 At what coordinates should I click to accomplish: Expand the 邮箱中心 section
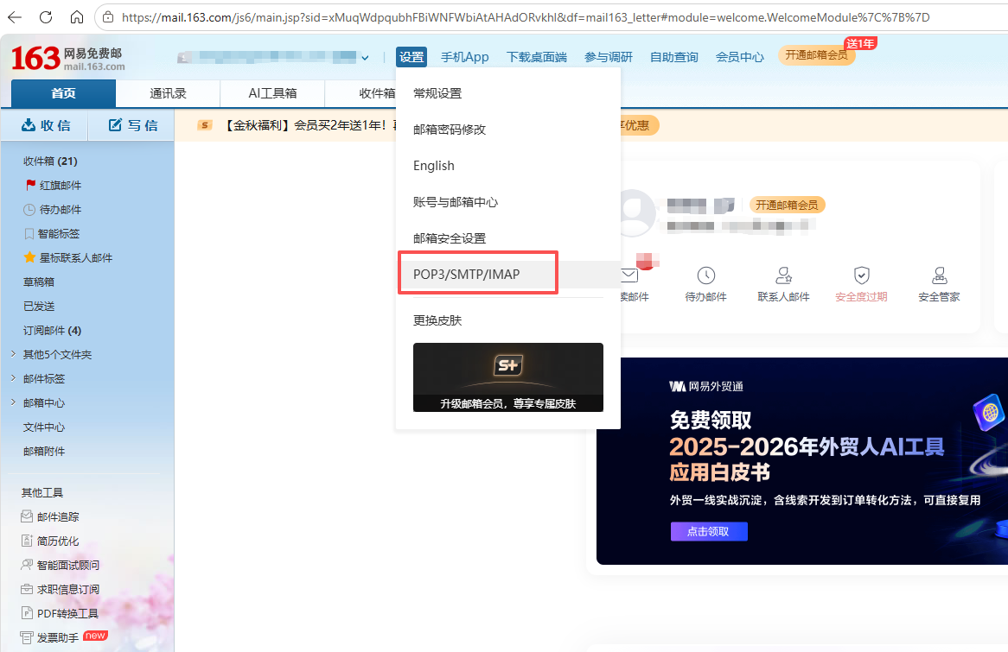click(x=13, y=402)
